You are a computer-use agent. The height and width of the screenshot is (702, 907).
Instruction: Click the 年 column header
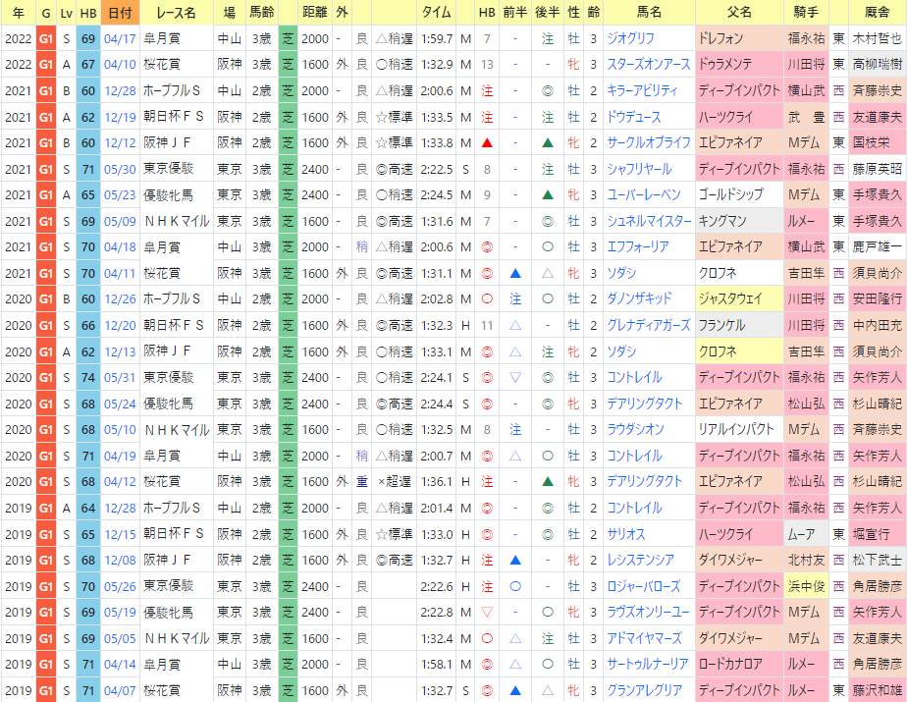[18, 12]
